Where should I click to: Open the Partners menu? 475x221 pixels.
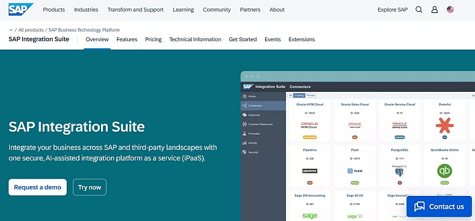pyautogui.click(x=250, y=10)
